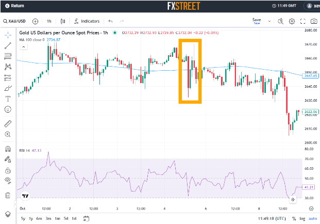The height and width of the screenshot is (224, 320).
Task: Toggle lock all drawing tools
Action: 8,170
